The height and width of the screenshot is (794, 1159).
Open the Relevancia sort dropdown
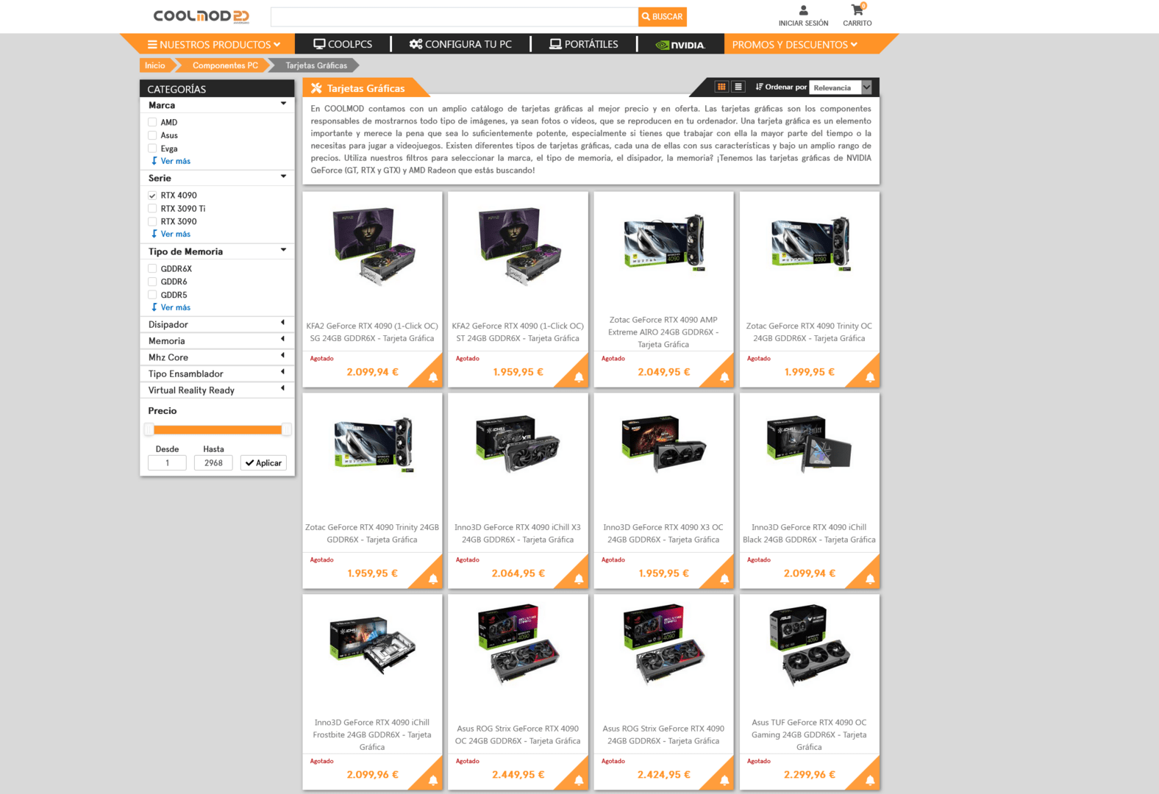pyautogui.click(x=841, y=87)
